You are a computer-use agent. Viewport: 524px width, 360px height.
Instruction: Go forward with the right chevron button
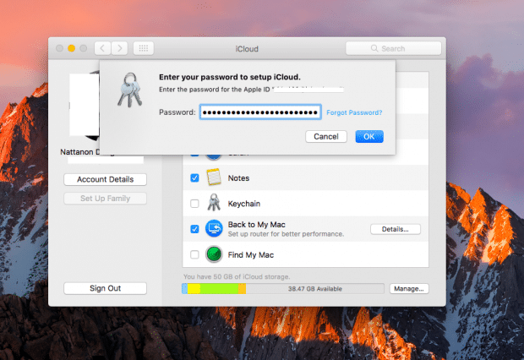click(x=120, y=48)
